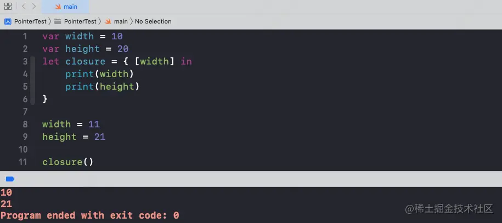Click line number 1 in gutter
The image size is (502, 223).
point(25,37)
